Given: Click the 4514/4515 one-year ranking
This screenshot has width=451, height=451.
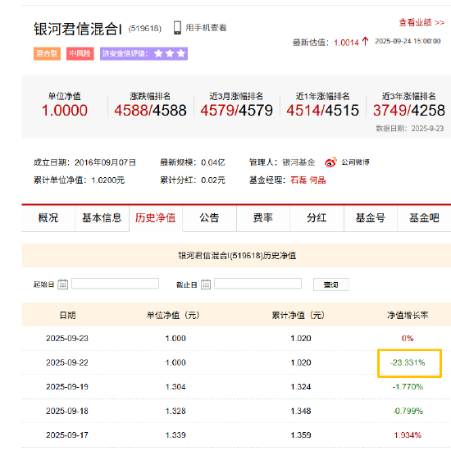Looking at the screenshot, I should pyautogui.click(x=323, y=111).
